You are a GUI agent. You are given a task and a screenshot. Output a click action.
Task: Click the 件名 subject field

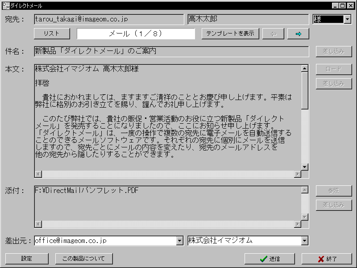tap(171, 51)
